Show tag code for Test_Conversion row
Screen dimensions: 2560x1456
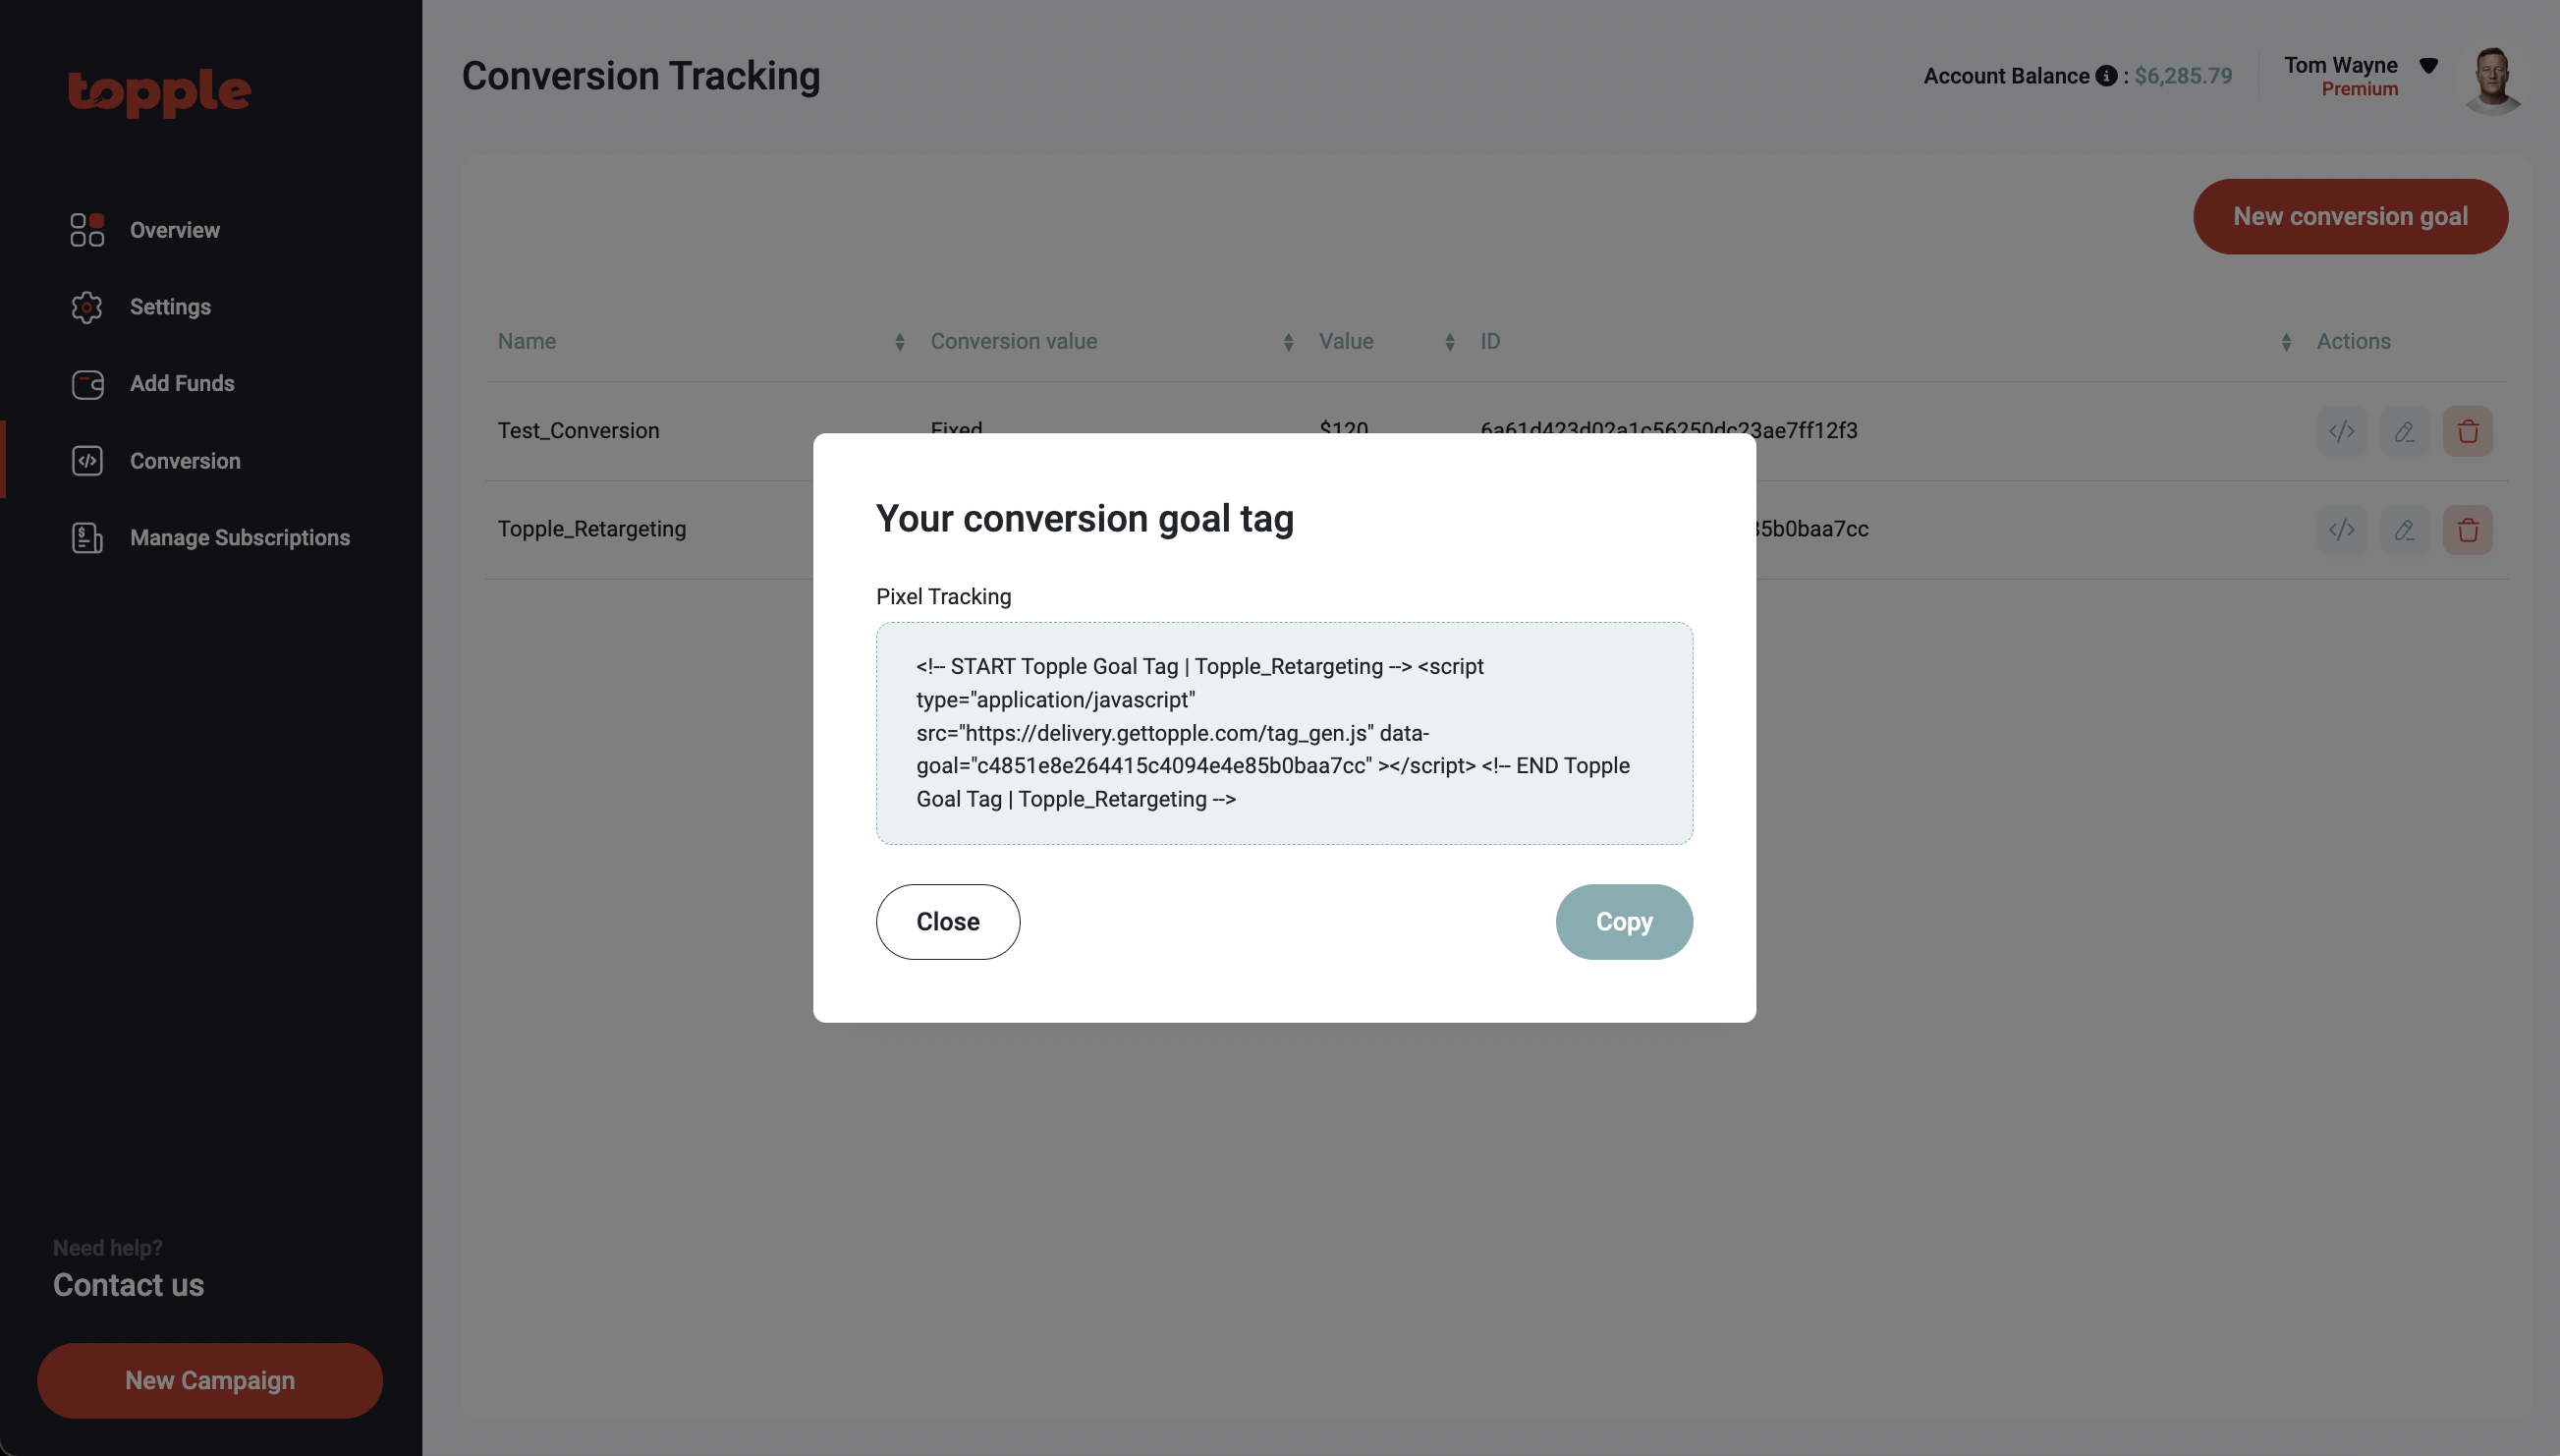[2341, 431]
